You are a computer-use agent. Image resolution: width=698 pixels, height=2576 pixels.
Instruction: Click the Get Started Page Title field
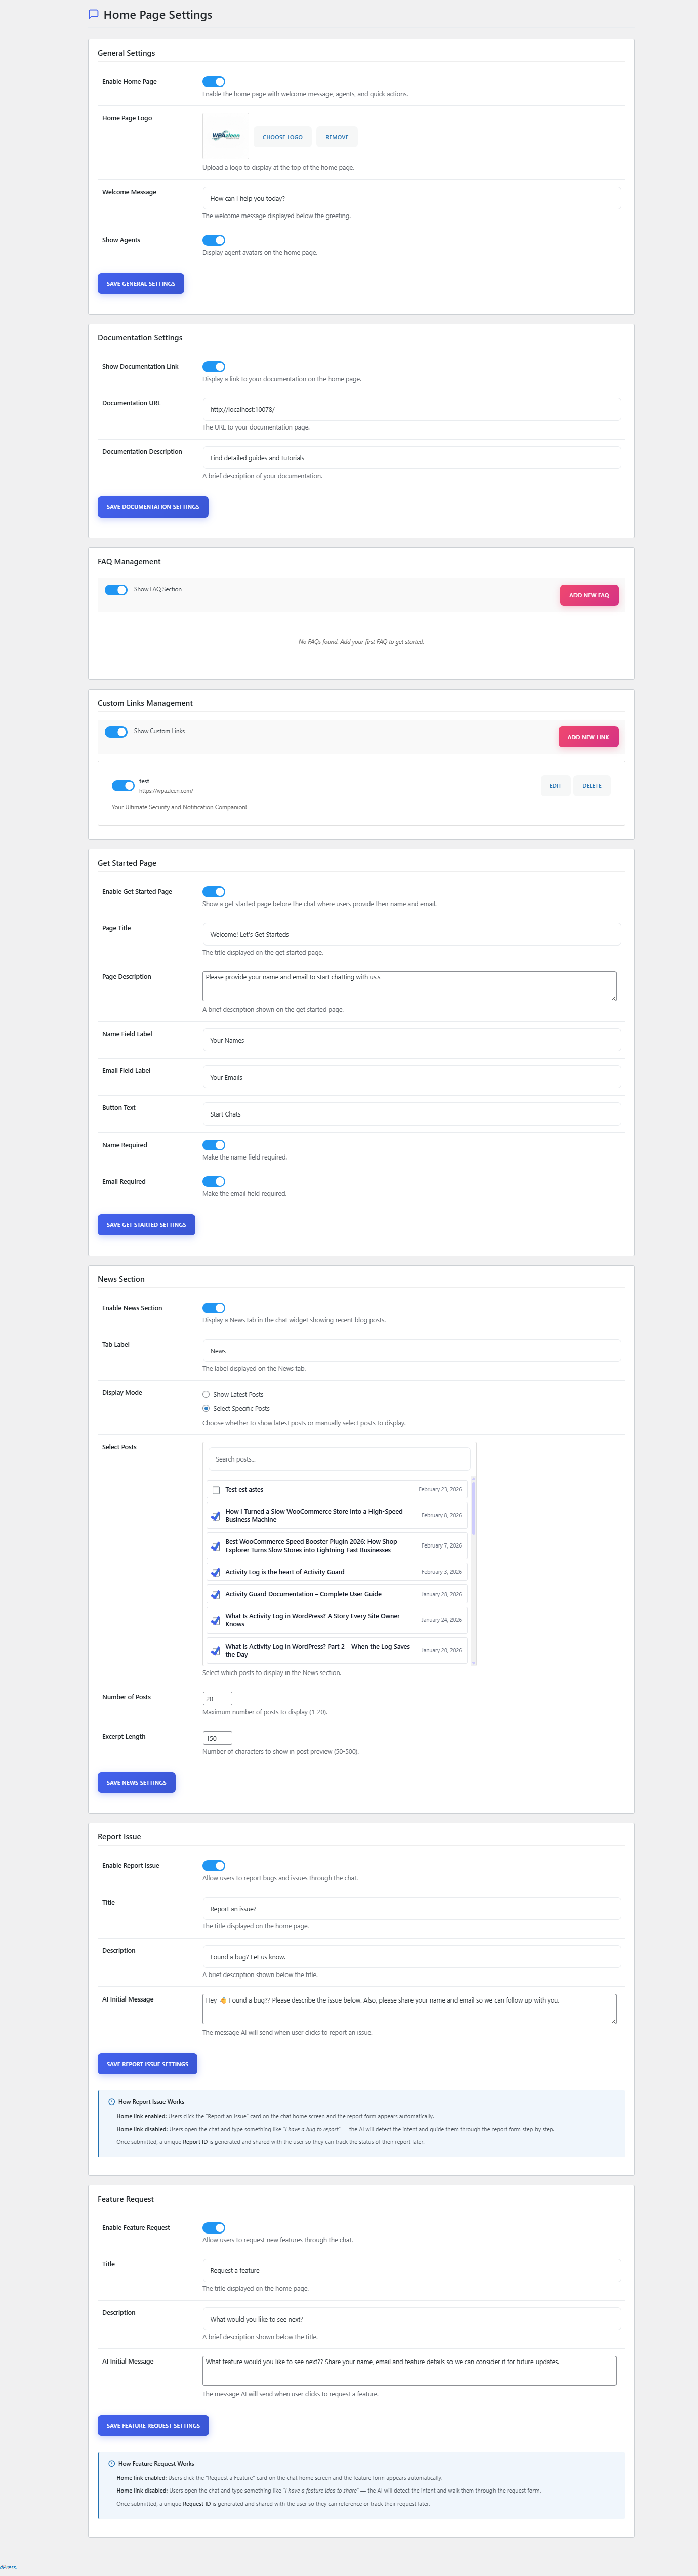click(x=411, y=935)
